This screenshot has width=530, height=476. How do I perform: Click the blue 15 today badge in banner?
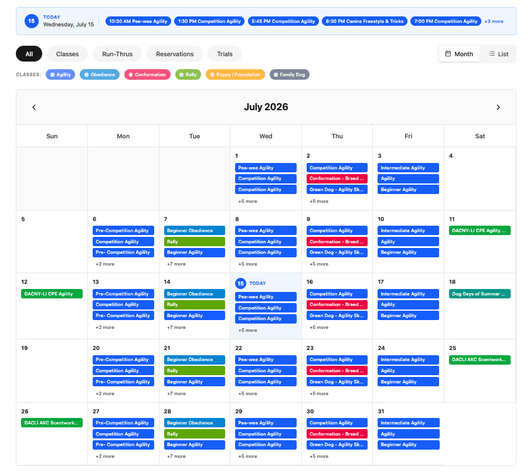[x=32, y=21]
